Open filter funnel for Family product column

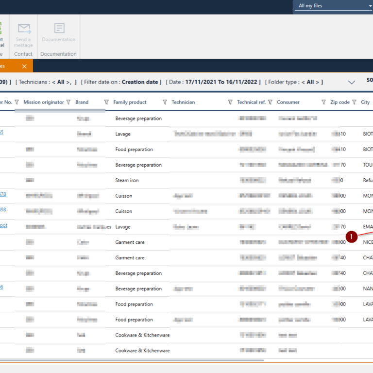[165, 102]
